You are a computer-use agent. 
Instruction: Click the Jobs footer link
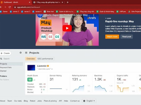click(x=39, y=101)
